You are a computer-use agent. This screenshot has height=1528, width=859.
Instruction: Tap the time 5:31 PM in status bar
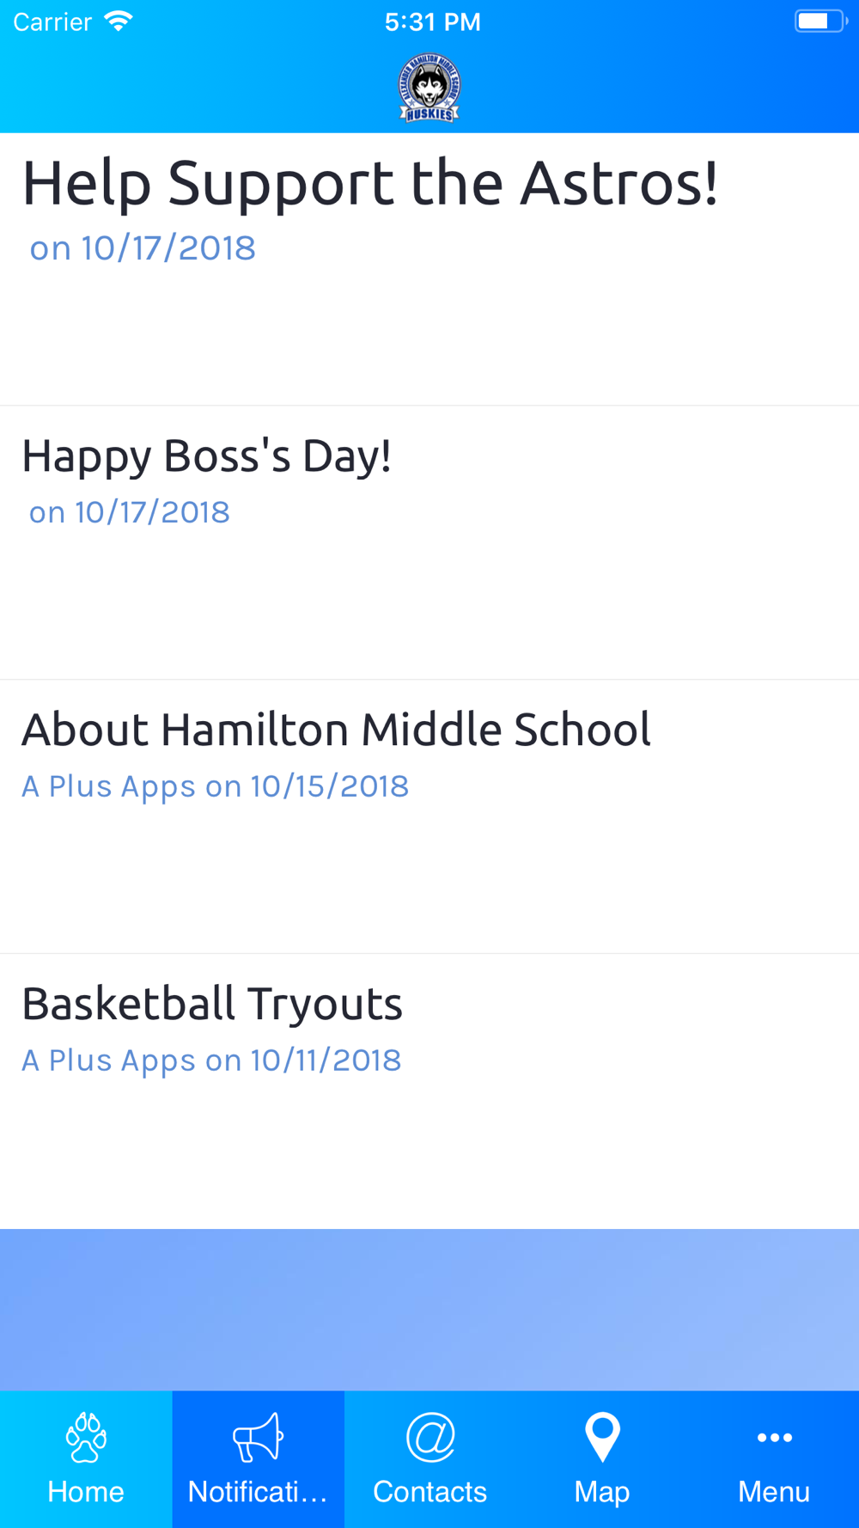tap(432, 22)
